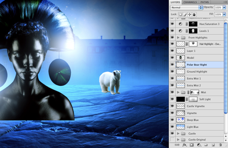This screenshot has width=228, height=148.
Task: Open the Layers panel options menu
Action: point(225,2)
